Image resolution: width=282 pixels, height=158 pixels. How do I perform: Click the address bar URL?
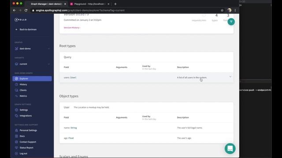tap(80, 11)
